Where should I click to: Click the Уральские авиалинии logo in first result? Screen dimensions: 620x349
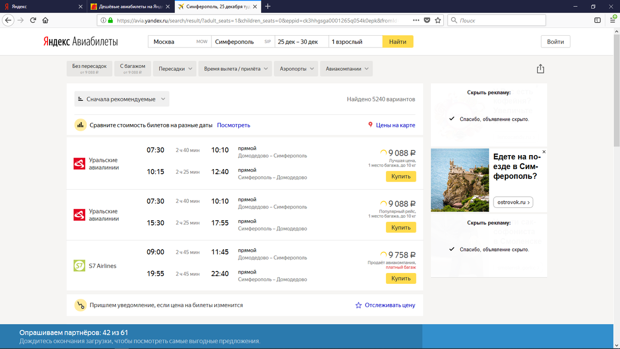[80, 164]
